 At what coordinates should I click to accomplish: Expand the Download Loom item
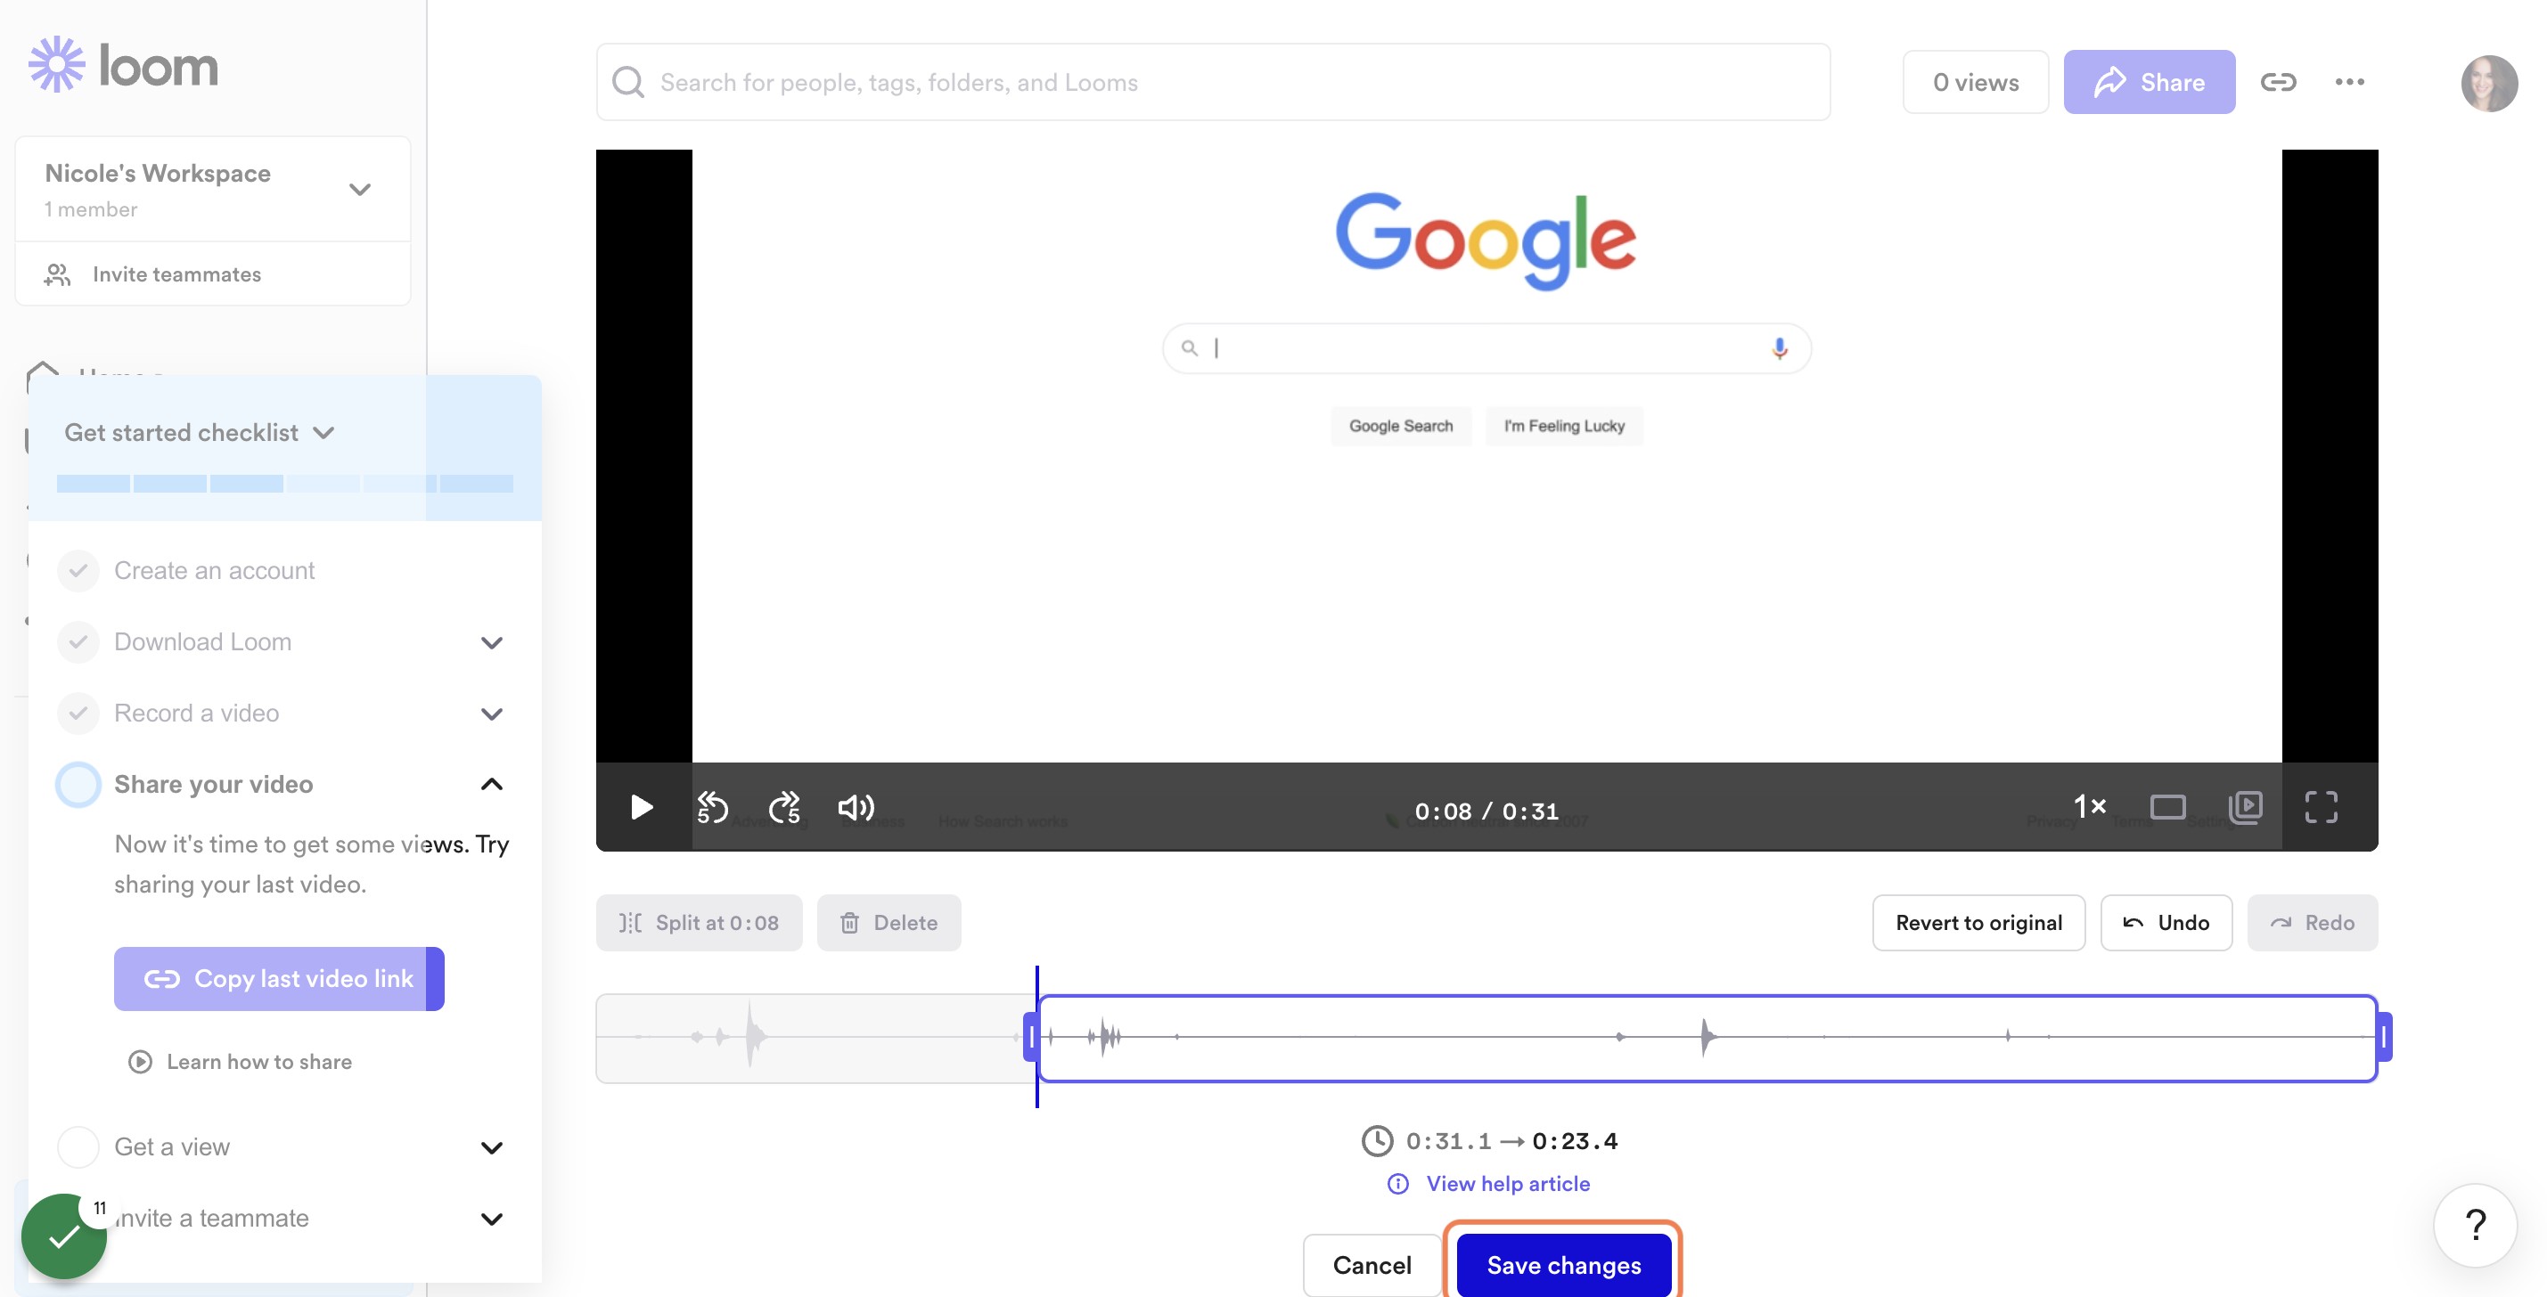coord(491,642)
